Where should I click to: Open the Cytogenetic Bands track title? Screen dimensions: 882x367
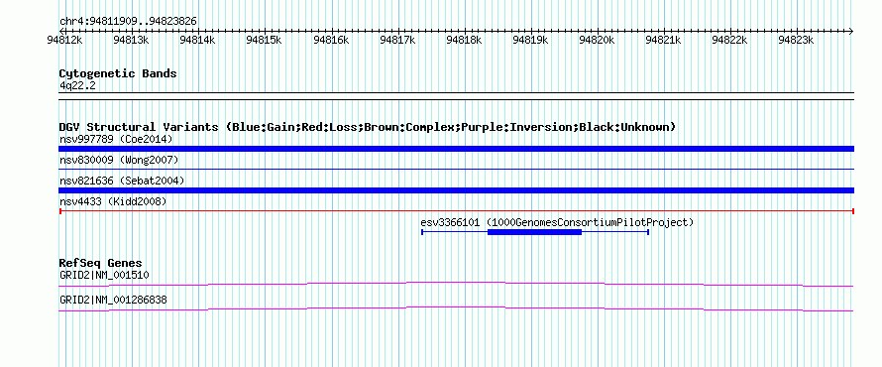118,73
